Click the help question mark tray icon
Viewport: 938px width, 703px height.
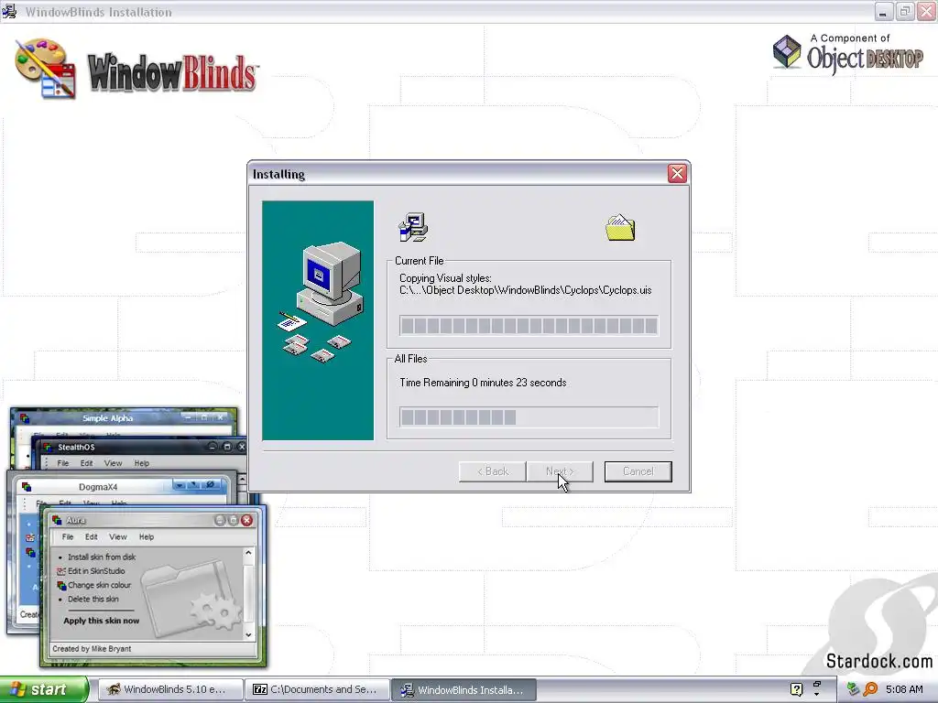tap(796, 689)
